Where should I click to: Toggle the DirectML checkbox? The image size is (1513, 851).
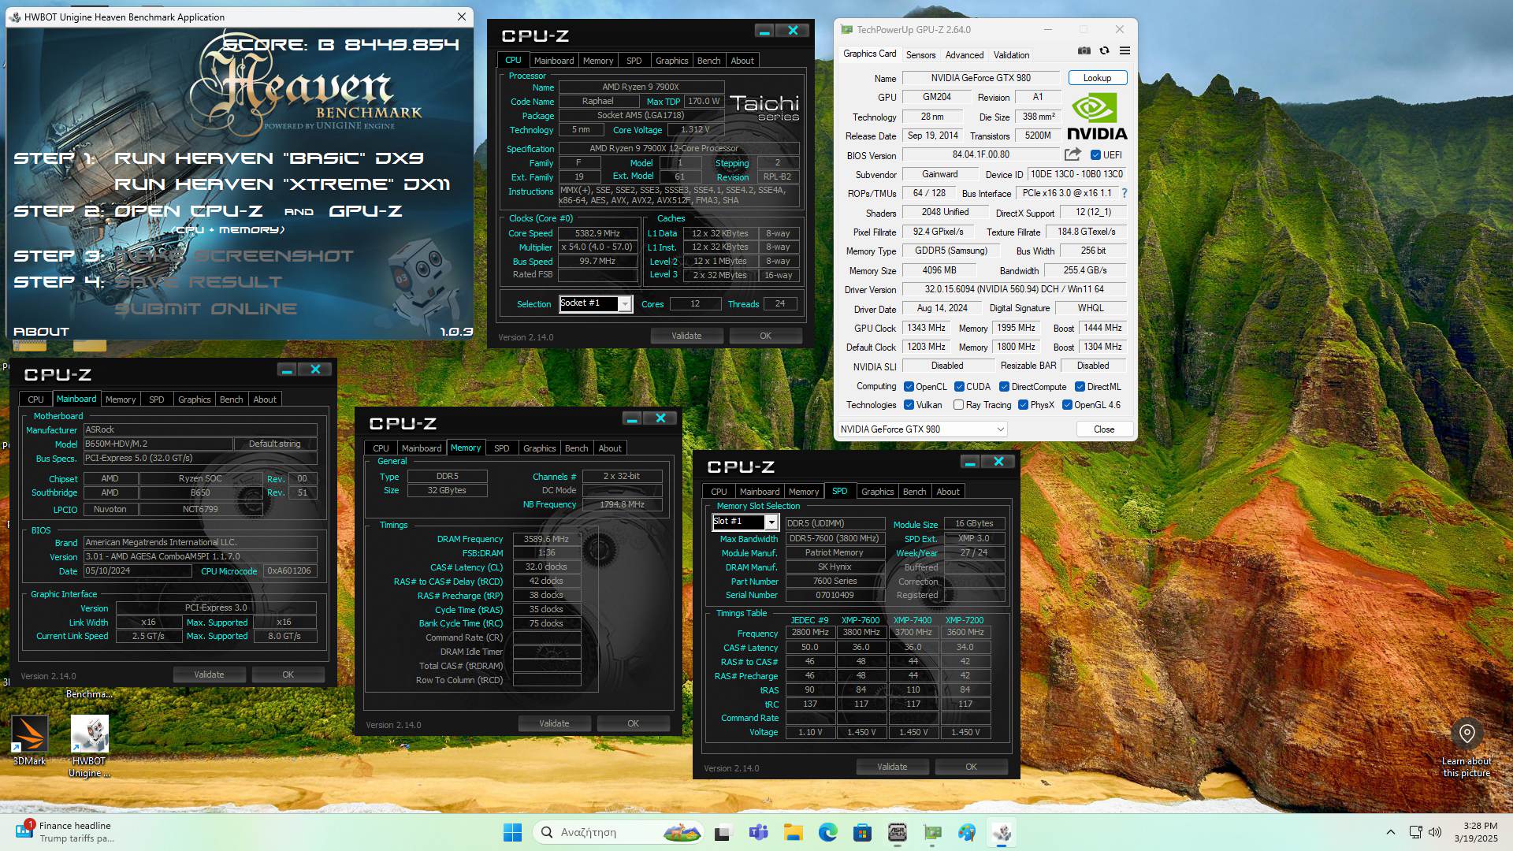(x=1080, y=386)
